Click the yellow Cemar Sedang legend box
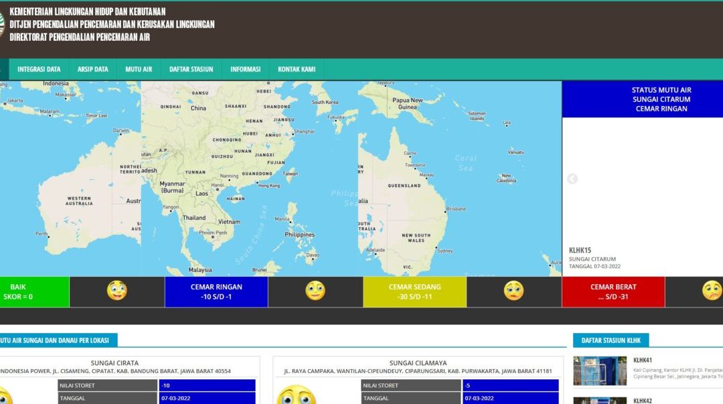The width and height of the screenshot is (723, 404). pyautogui.click(x=414, y=292)
